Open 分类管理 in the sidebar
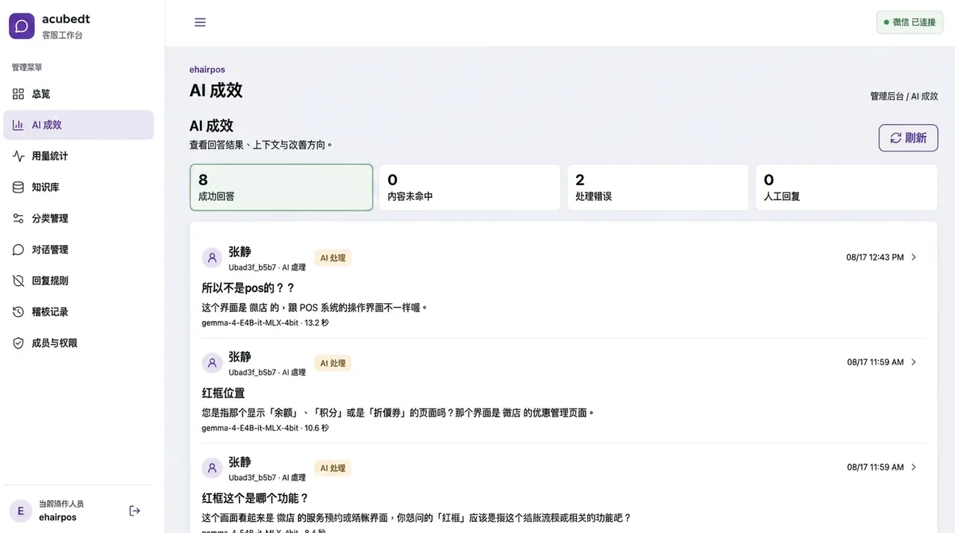Screen dimensions: 955x533 [78, 219]
